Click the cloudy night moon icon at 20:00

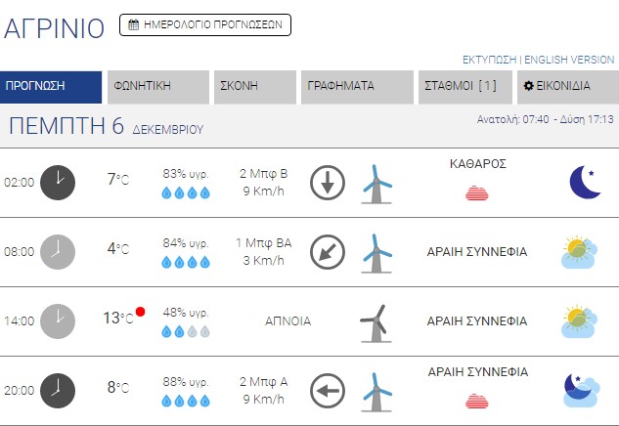click(x=581, y=391)
